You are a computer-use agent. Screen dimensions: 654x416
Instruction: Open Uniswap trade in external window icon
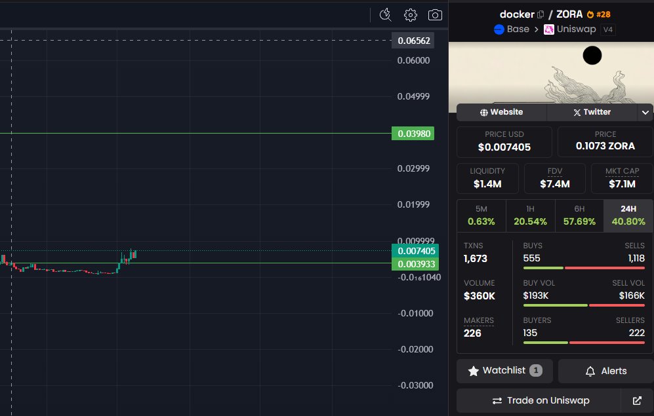[x=637, y=400]
